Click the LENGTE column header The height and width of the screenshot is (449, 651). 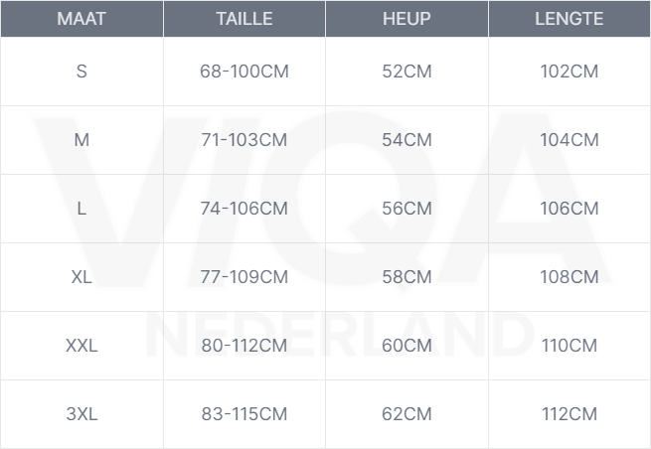(569, 19)
